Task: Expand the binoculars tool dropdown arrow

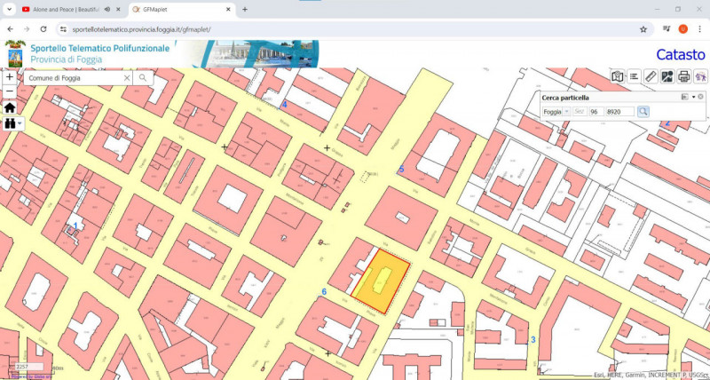Action: tap(20, 123)
